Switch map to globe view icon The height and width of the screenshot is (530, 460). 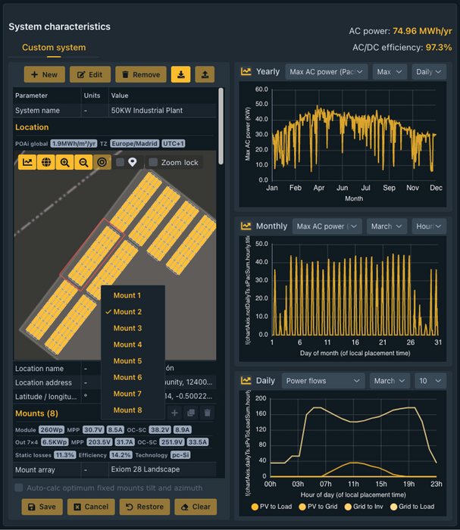(x=46, y=162)
